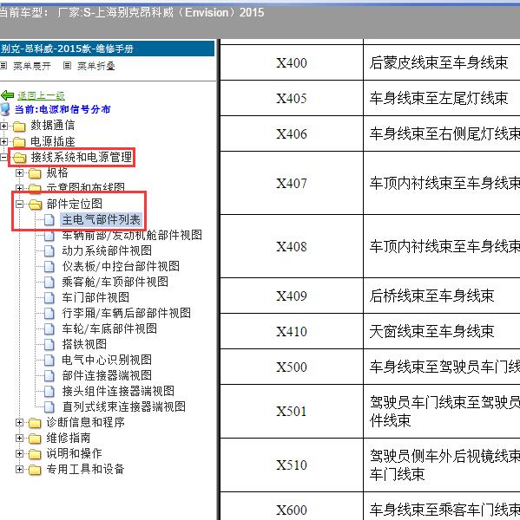Click the document icon of 车门部件视图
520x520 pixels.
click(49, 297)
